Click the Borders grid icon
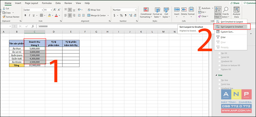This screenshot has width=256, height=117. pos(42,15)
